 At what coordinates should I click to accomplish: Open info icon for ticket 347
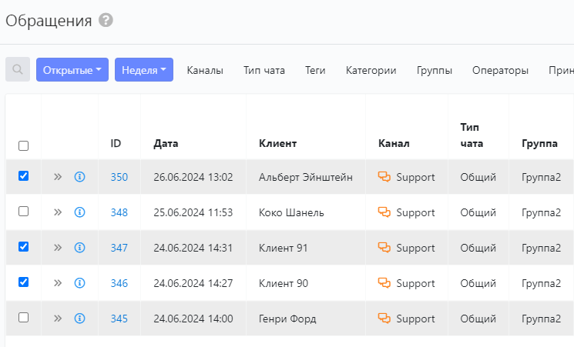pos(80,248)
